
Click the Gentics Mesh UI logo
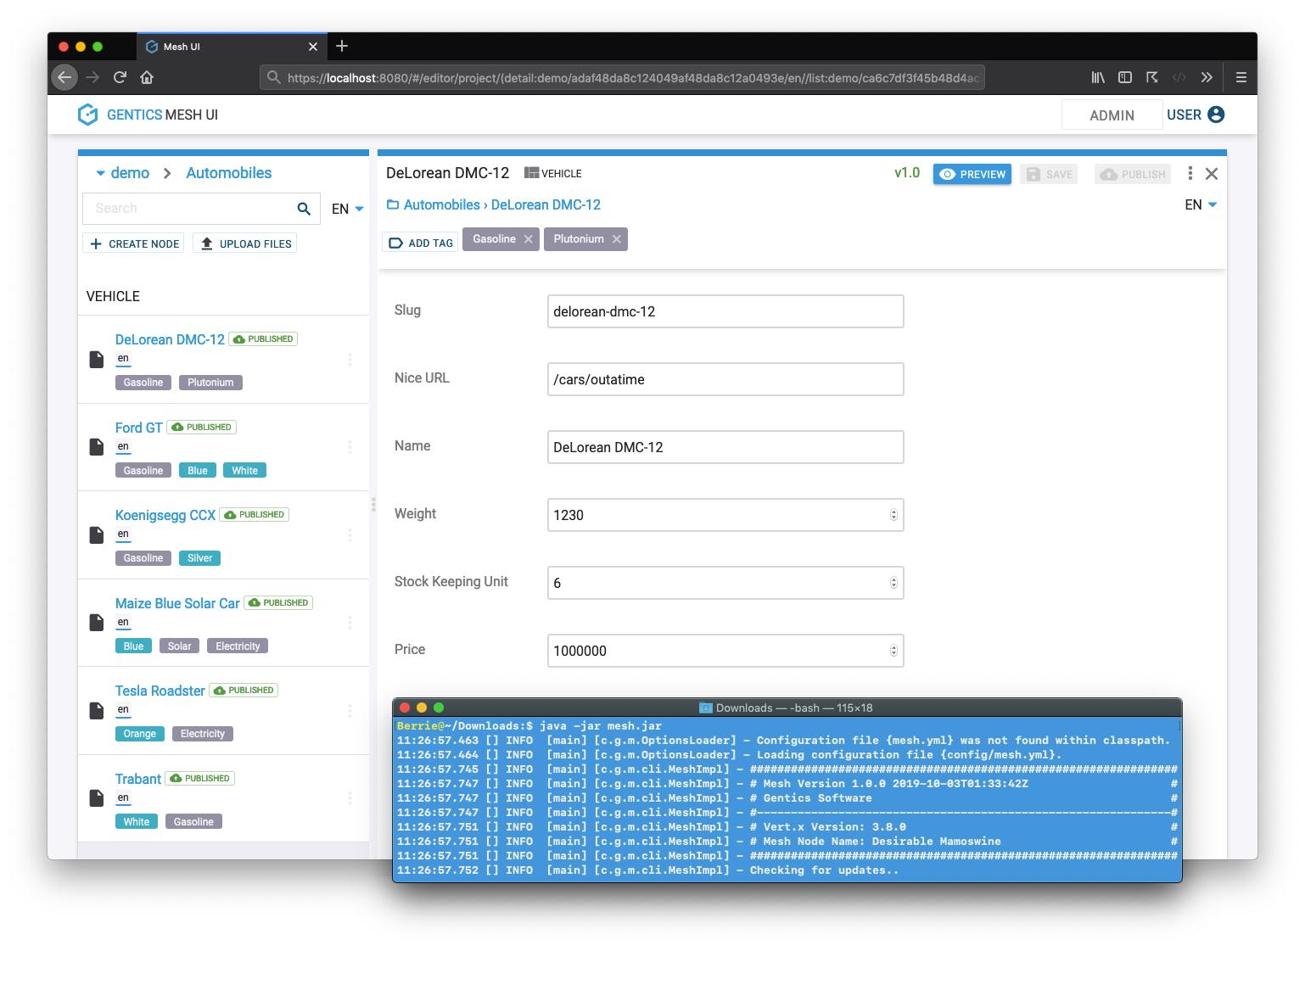(x=148, y=115)
